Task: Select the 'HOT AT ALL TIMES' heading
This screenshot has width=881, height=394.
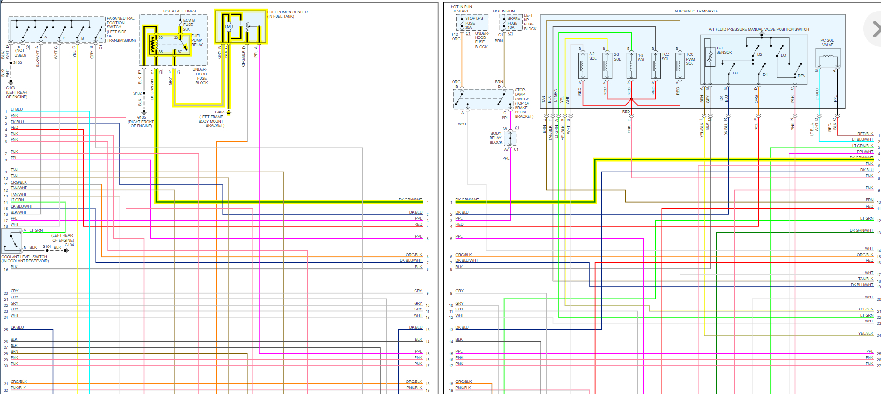Action: tap(179, 11)
